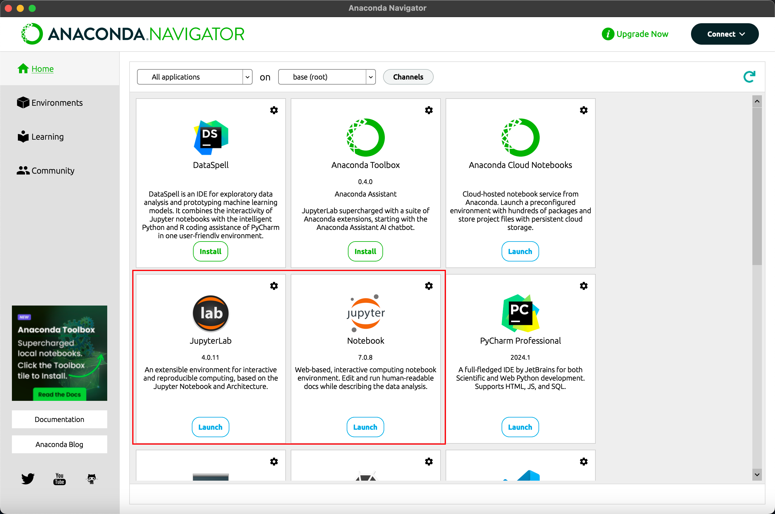Open settings gear on JupyterLab tile
Screen dimensions: 775x514
pyautogui.click(x=274, y=286)
